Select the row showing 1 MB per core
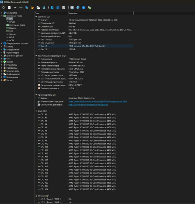The image size is (195, 204). [85, 46]
